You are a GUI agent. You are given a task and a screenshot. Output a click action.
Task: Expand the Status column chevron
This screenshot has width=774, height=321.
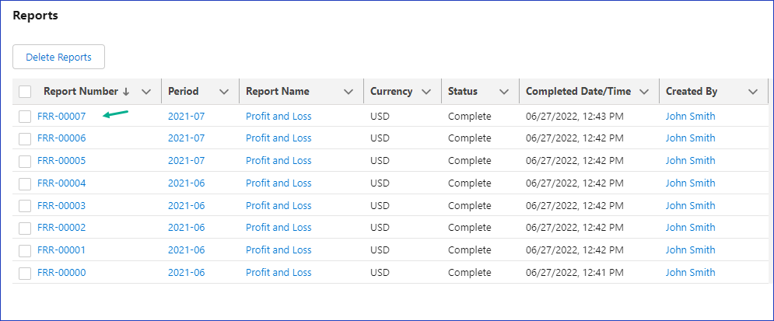pos(504,92)
